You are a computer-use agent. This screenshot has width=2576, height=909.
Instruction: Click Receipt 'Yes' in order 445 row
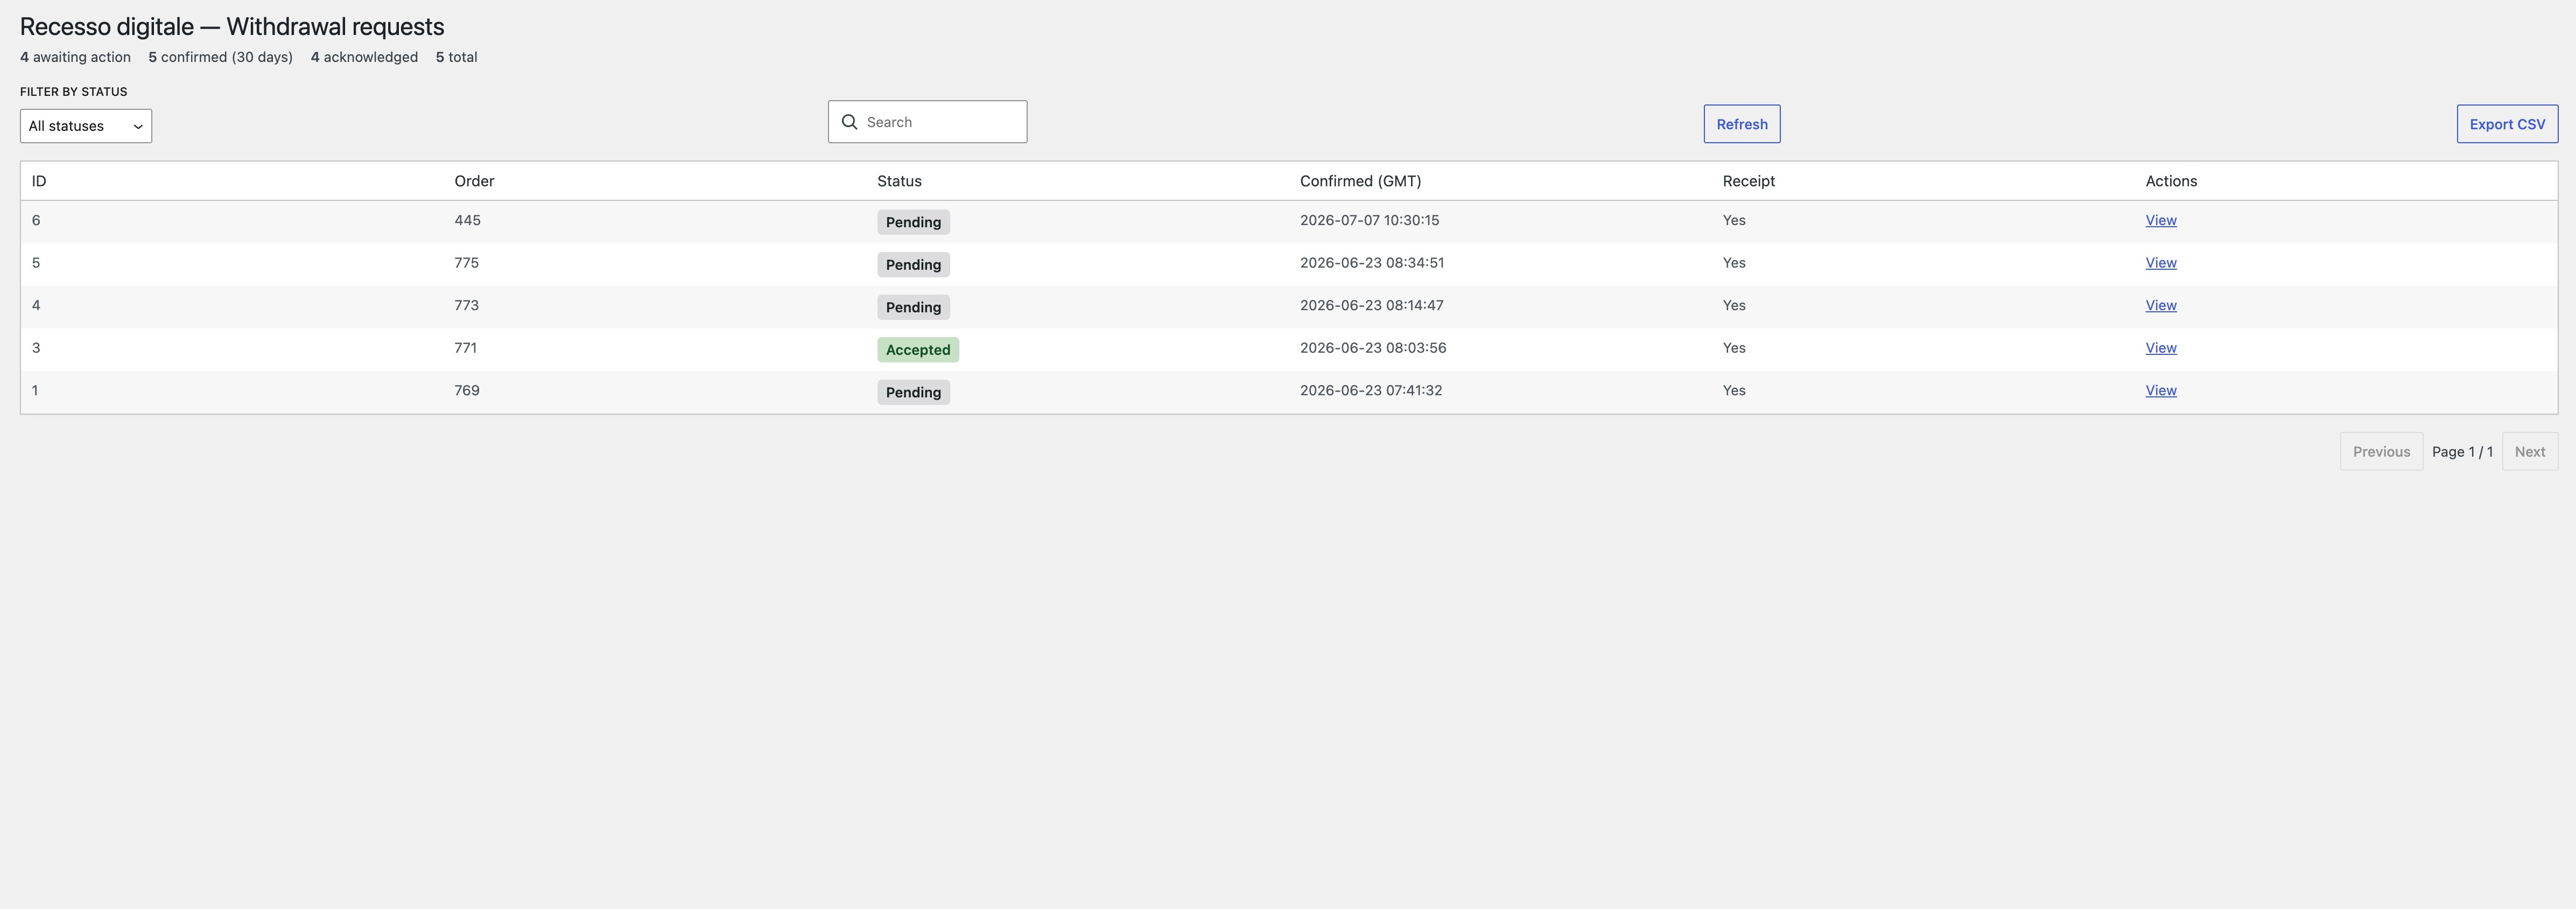pos(1733,220)
